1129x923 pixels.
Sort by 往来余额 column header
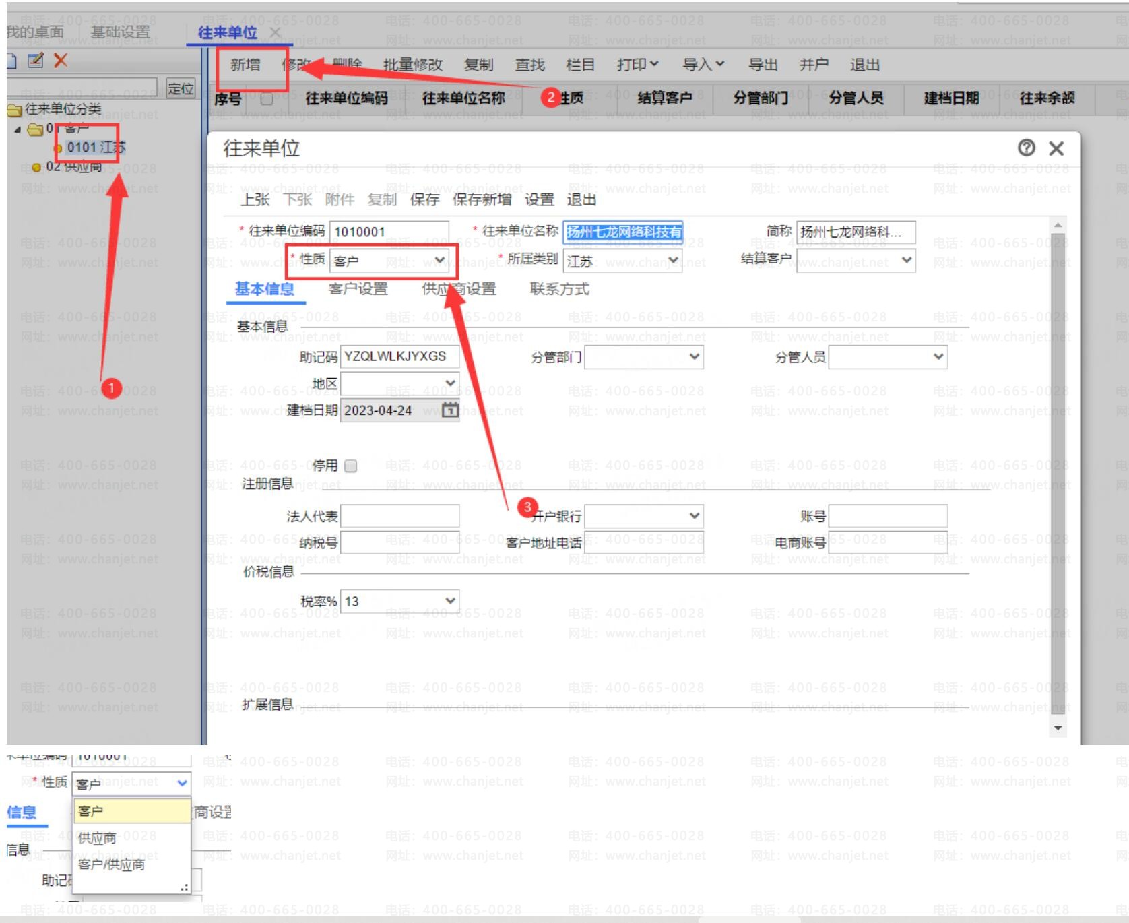click(x=1047, y=98)
